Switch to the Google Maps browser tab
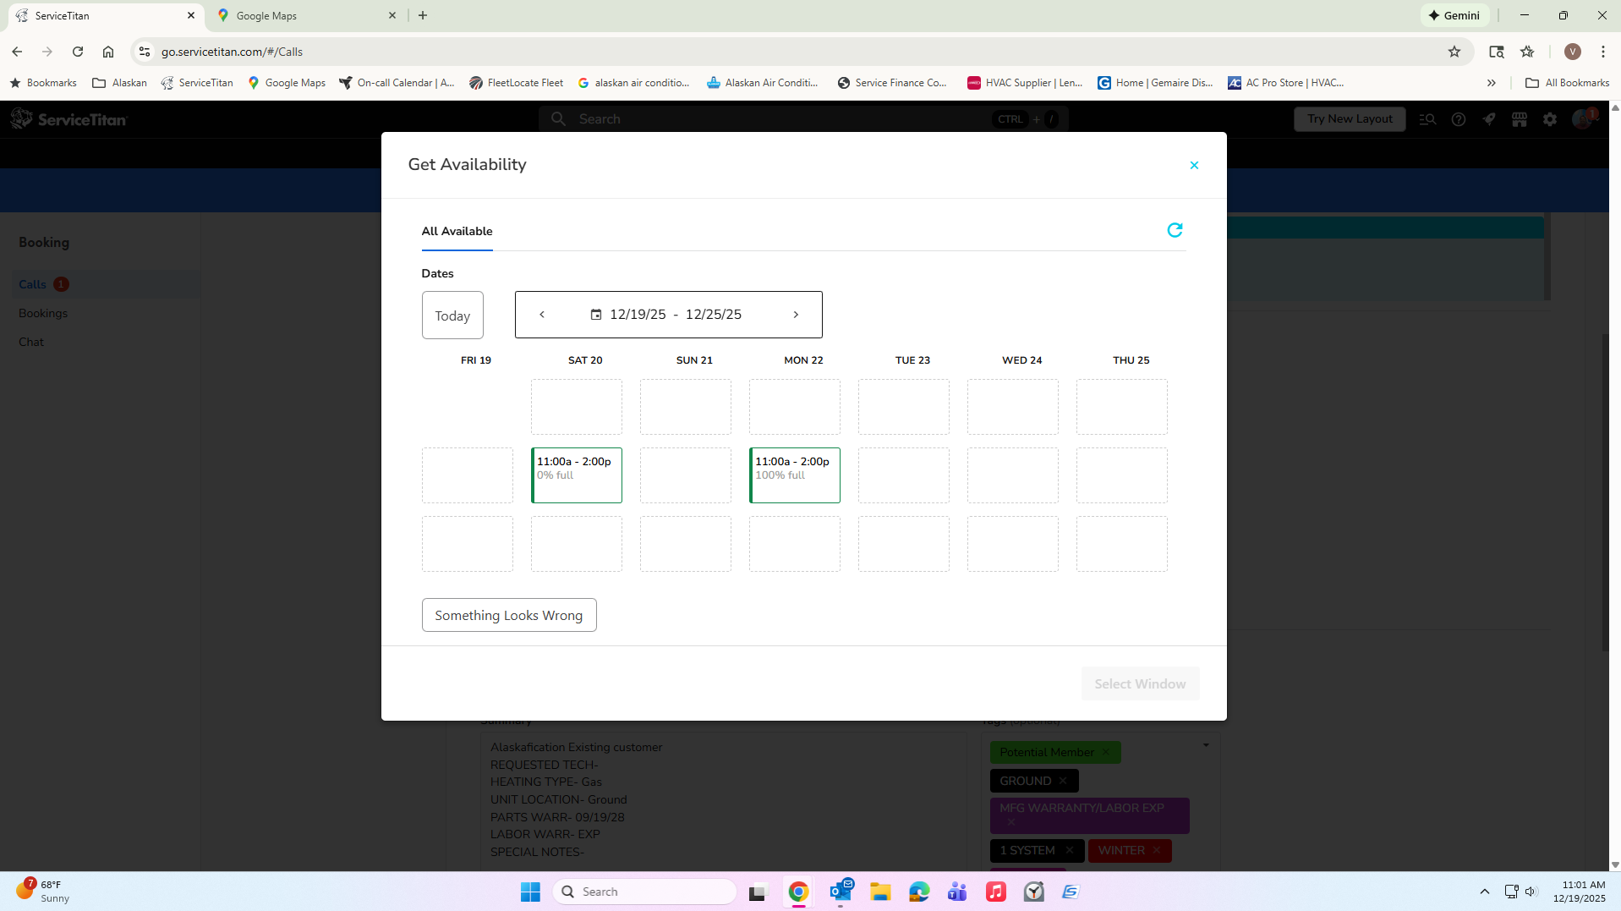 pos(307,15)
